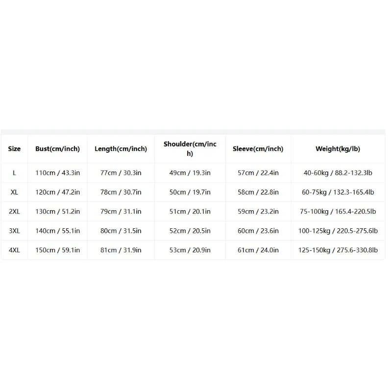Click the L size row label
Image resolution: width=392 pixels, height=392 pixels.
14,173
